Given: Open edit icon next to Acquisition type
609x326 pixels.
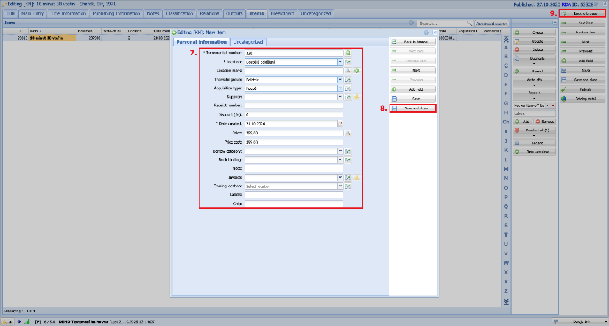Looking at the screenshot, I should pyautogui.click(x=348, y=88).
